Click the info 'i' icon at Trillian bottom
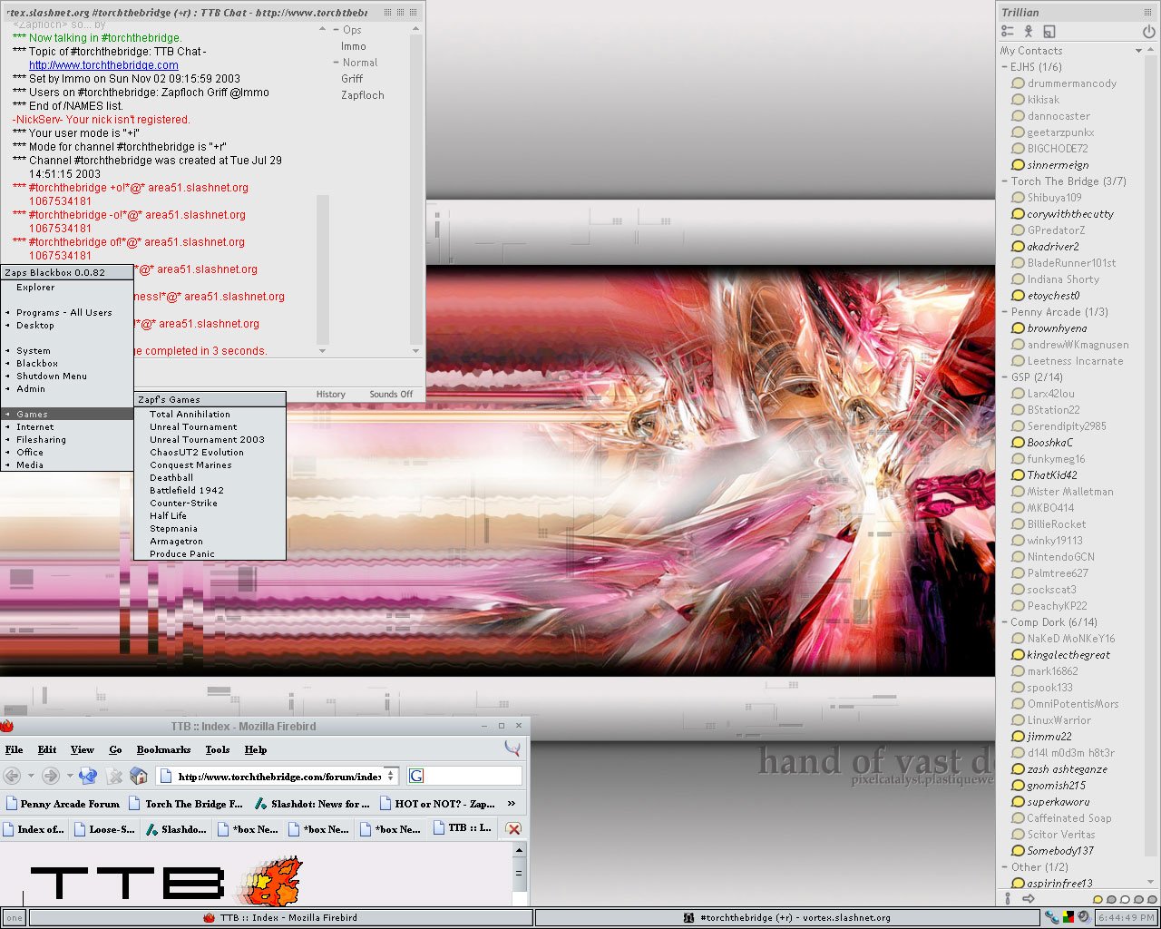The height and width of the screenshot is (929, 1161). pyautogui.click(x=1008, y=898)
